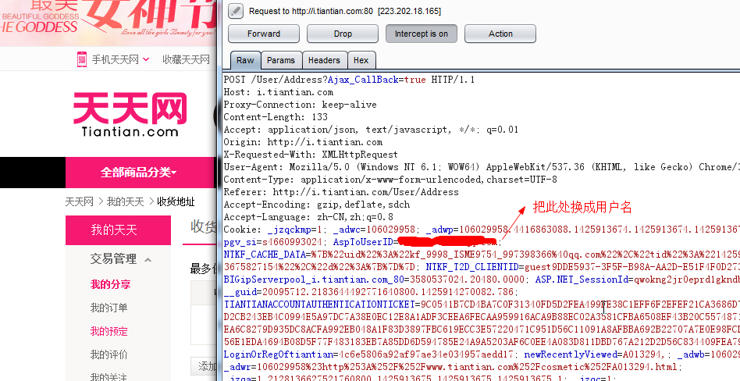Open the Action menu button
This screenshot has width=740, height=381.
click(x=500, y=34)
